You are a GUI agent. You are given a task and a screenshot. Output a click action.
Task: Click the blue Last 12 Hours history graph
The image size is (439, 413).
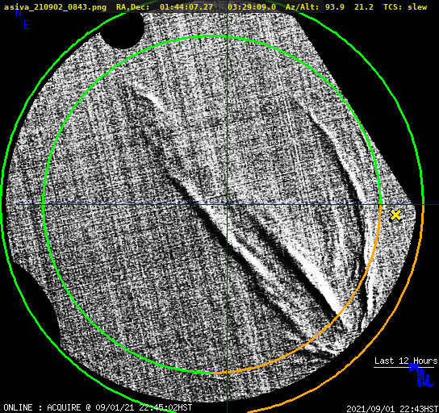421,375
